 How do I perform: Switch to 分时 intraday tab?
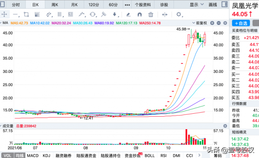pyautogui.click(x=16, y=5)
